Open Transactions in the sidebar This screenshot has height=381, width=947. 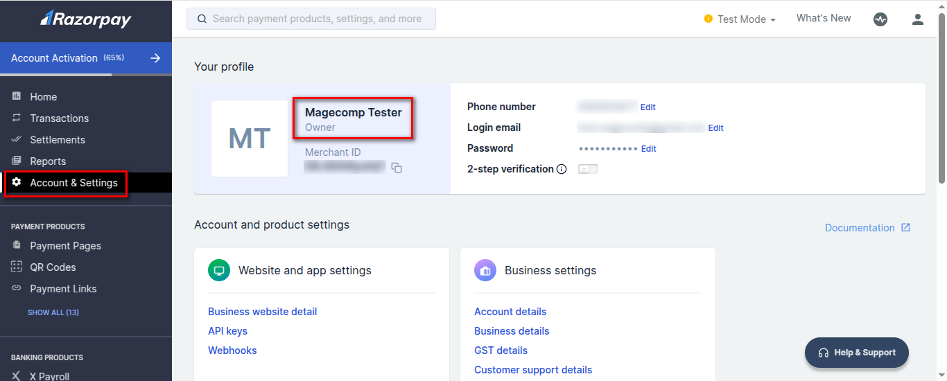[x=59, y=118]
